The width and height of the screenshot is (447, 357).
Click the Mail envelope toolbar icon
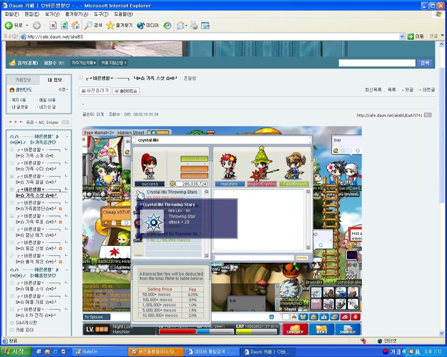tap(180, 25)
